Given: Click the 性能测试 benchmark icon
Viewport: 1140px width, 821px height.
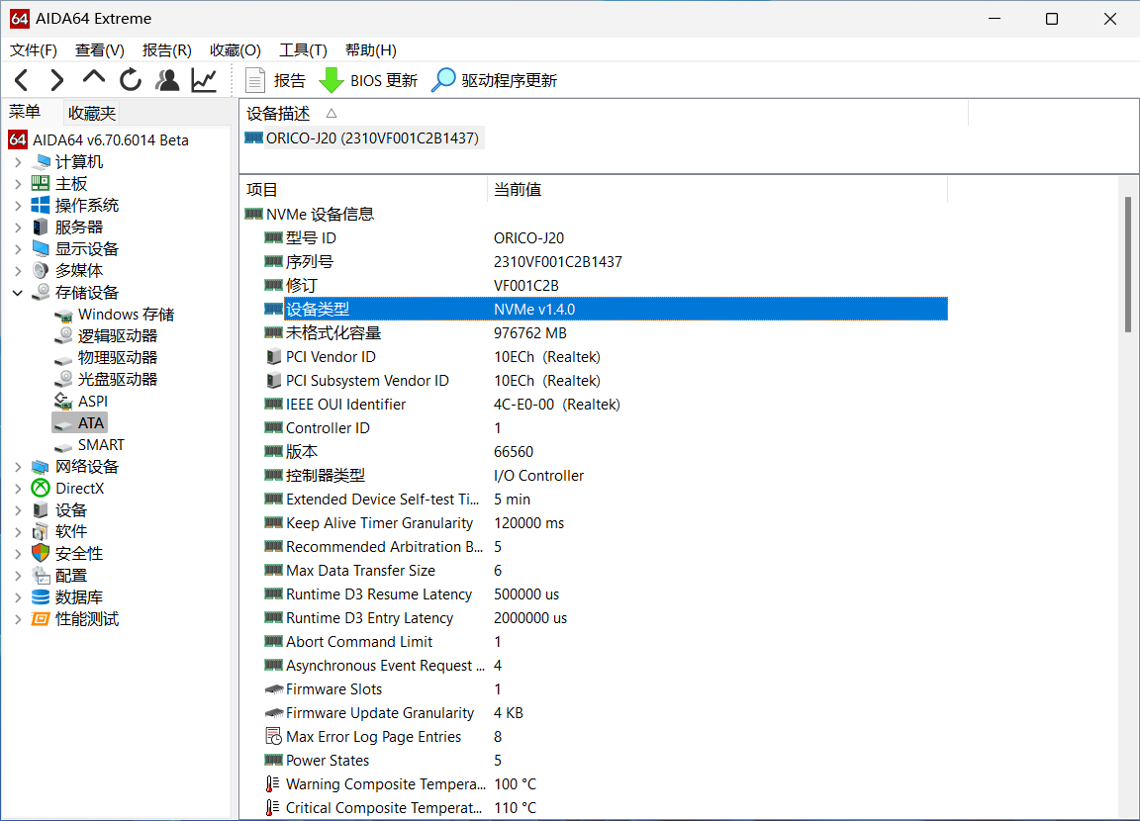Looking at the screenshot, I should 41,619.
